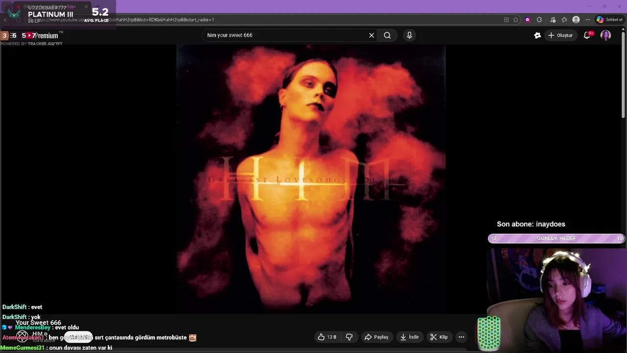Open the browser profile avatar
627x353 pixels.
[576, 20]
